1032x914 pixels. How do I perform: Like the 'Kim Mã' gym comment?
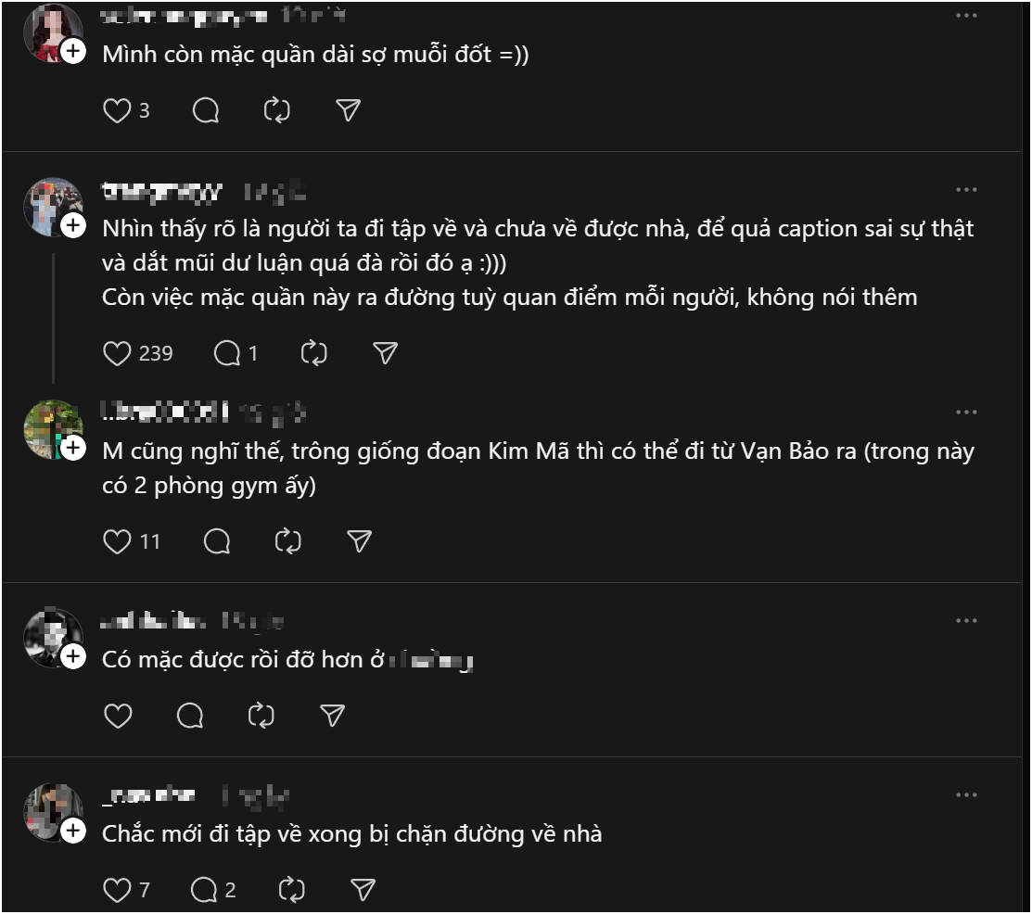[x=117, y=541]
